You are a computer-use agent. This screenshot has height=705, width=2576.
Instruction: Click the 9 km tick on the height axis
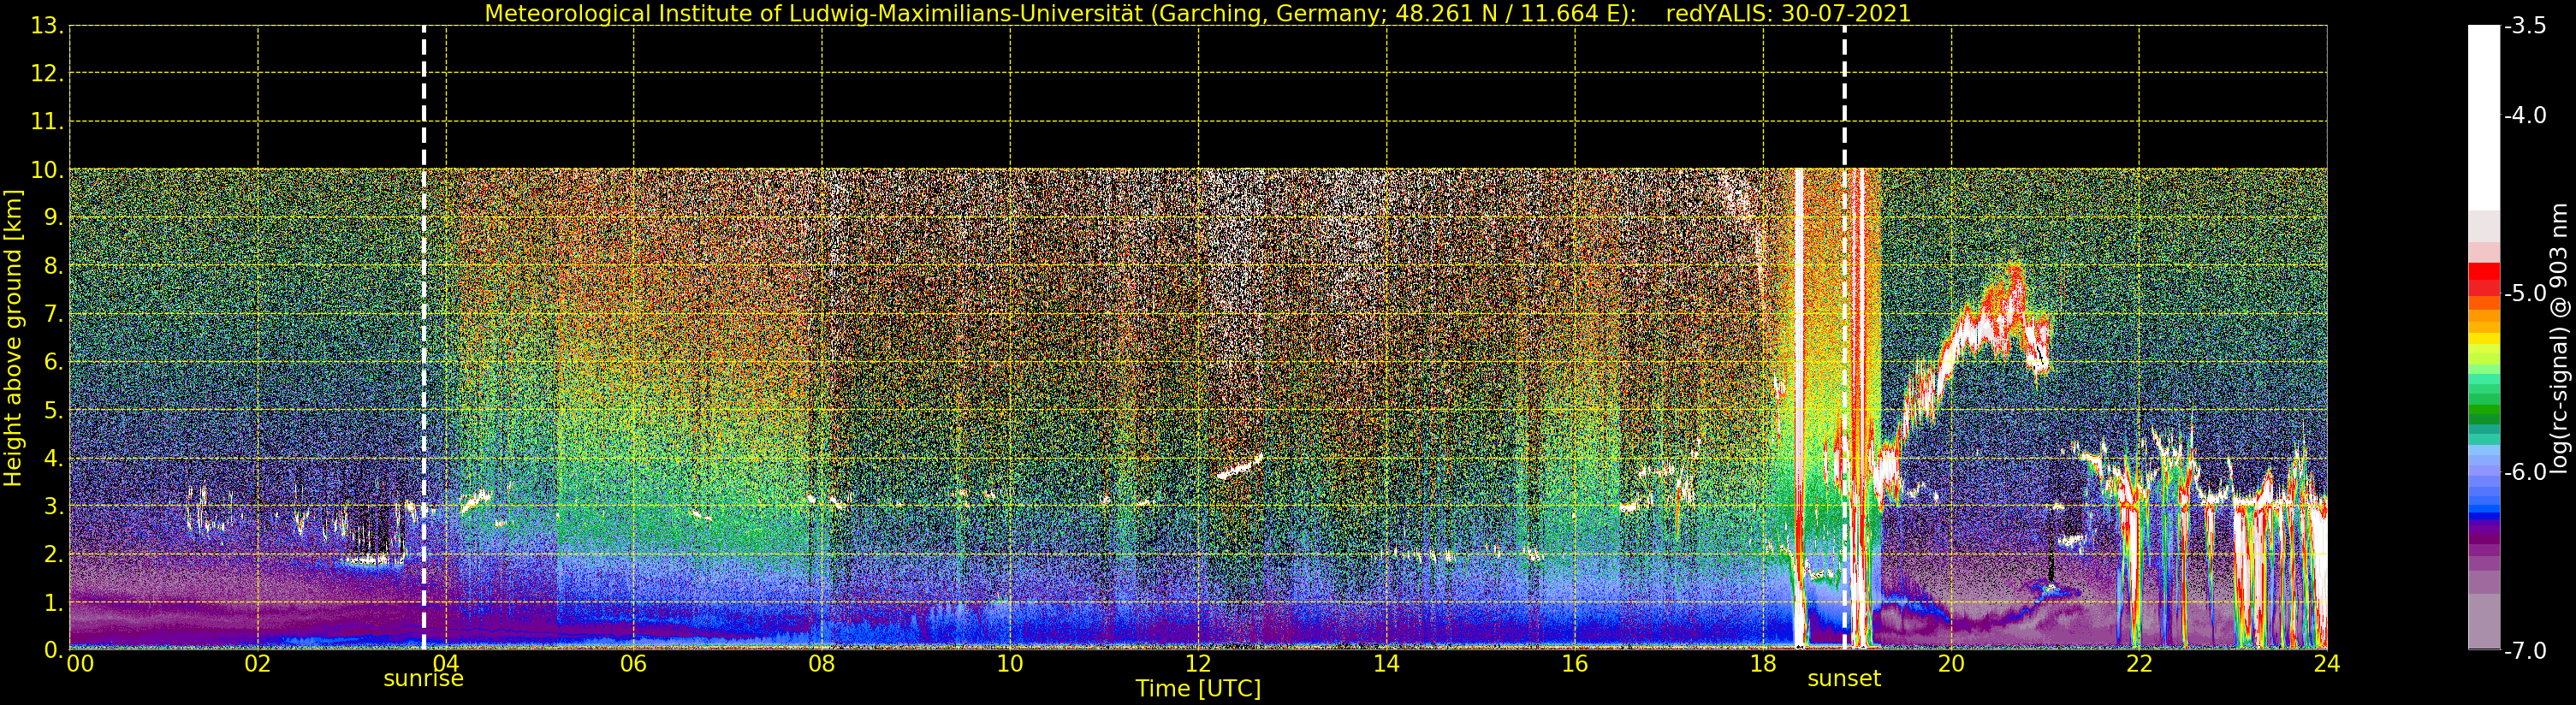coord(53,218)
